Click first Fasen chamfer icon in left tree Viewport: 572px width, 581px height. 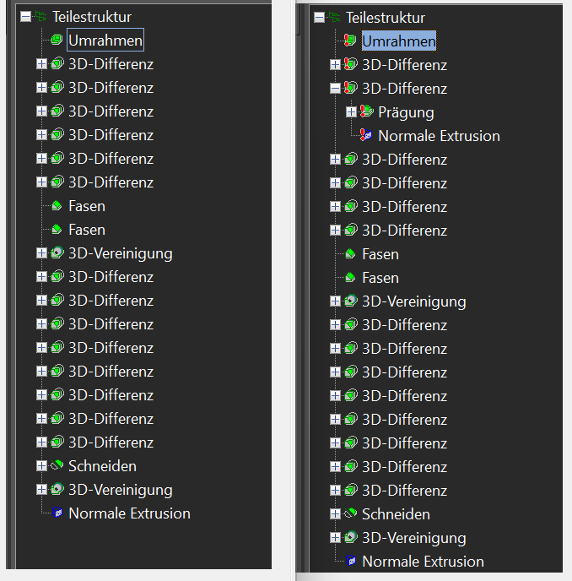57,206
